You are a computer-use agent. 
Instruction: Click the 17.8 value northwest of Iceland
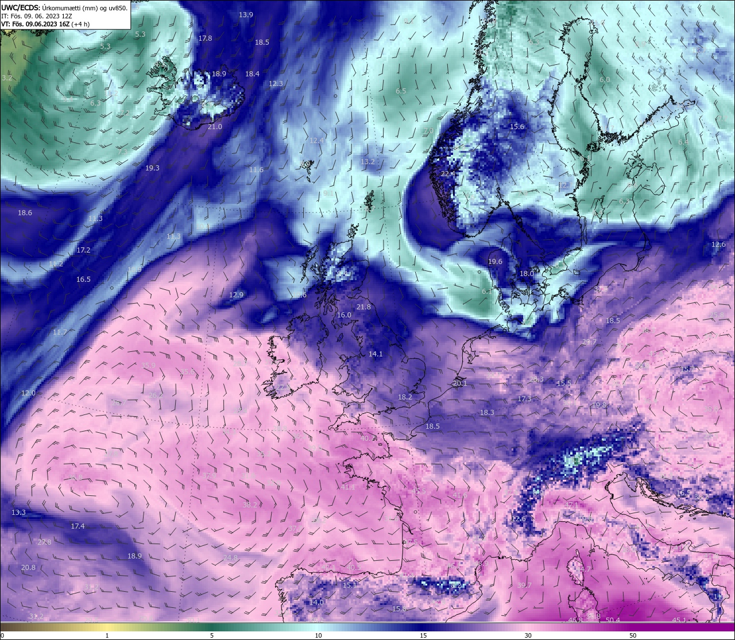[x=205, y=38]
